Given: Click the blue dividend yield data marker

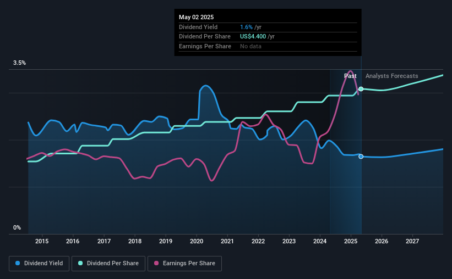Looking at the screenshot, I should (x=361, y=157).
